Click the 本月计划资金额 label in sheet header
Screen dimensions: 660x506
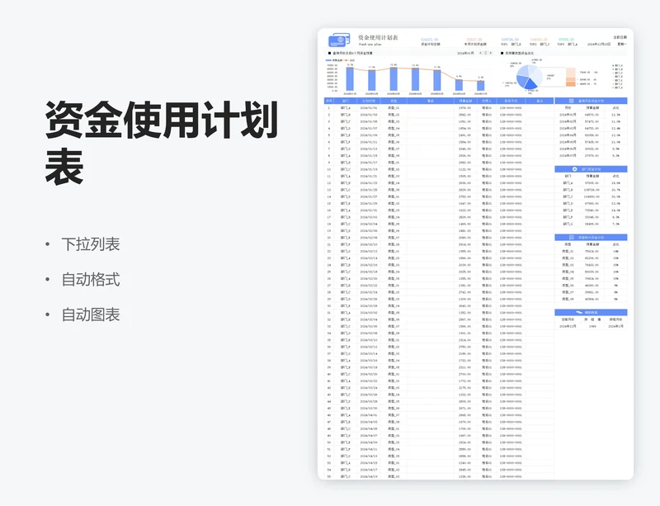click(x=475, y=45)
